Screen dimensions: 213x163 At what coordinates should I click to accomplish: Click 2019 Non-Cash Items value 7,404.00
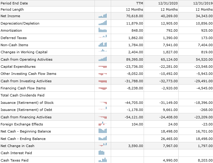pyautogui.click(x=204, y=45)
